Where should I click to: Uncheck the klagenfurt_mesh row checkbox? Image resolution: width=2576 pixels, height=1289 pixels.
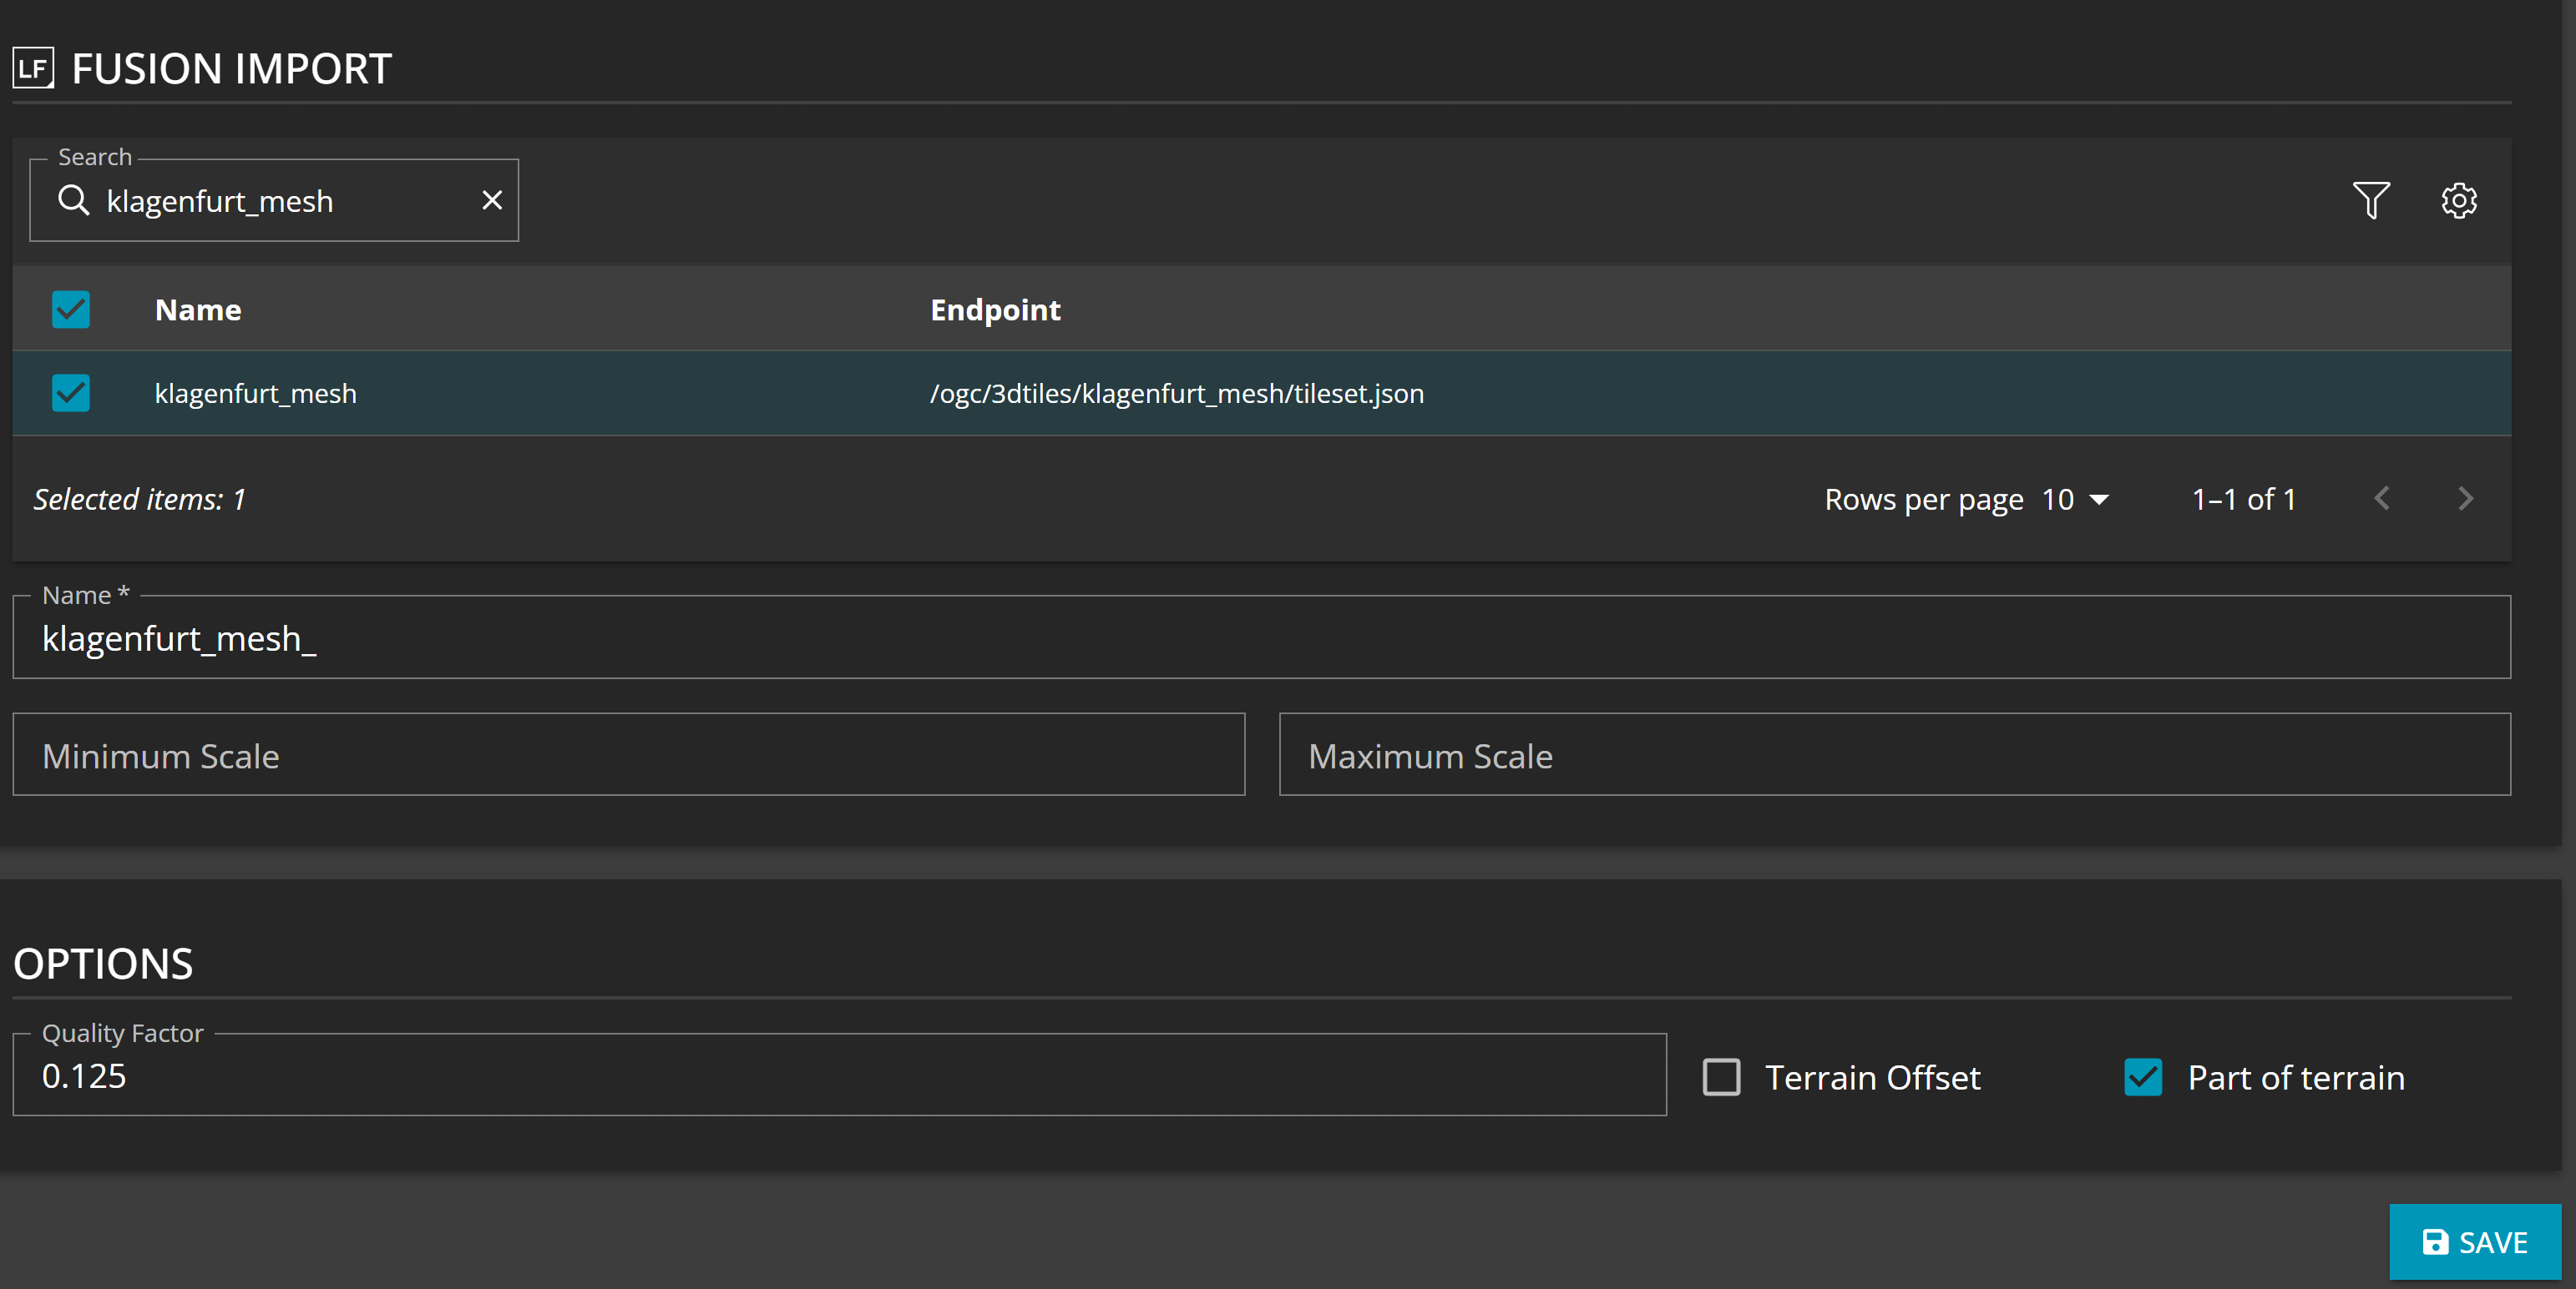click(x=71, y=394)
